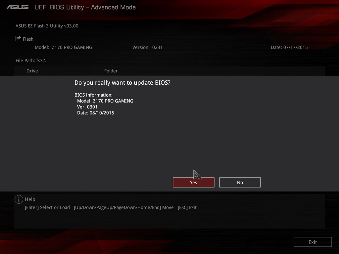
Task: Click the '[ESC] Exit' help hint
Action: (x=187, y=207)
